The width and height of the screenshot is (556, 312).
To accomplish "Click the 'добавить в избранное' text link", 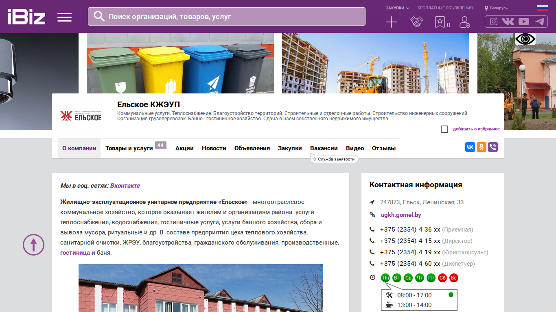I will 476,129.
